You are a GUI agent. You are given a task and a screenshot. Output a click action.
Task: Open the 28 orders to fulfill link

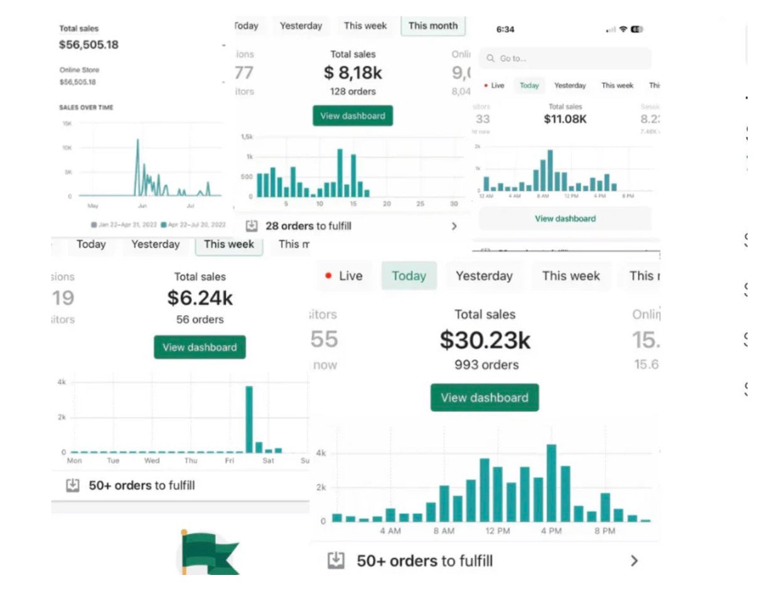308,226
